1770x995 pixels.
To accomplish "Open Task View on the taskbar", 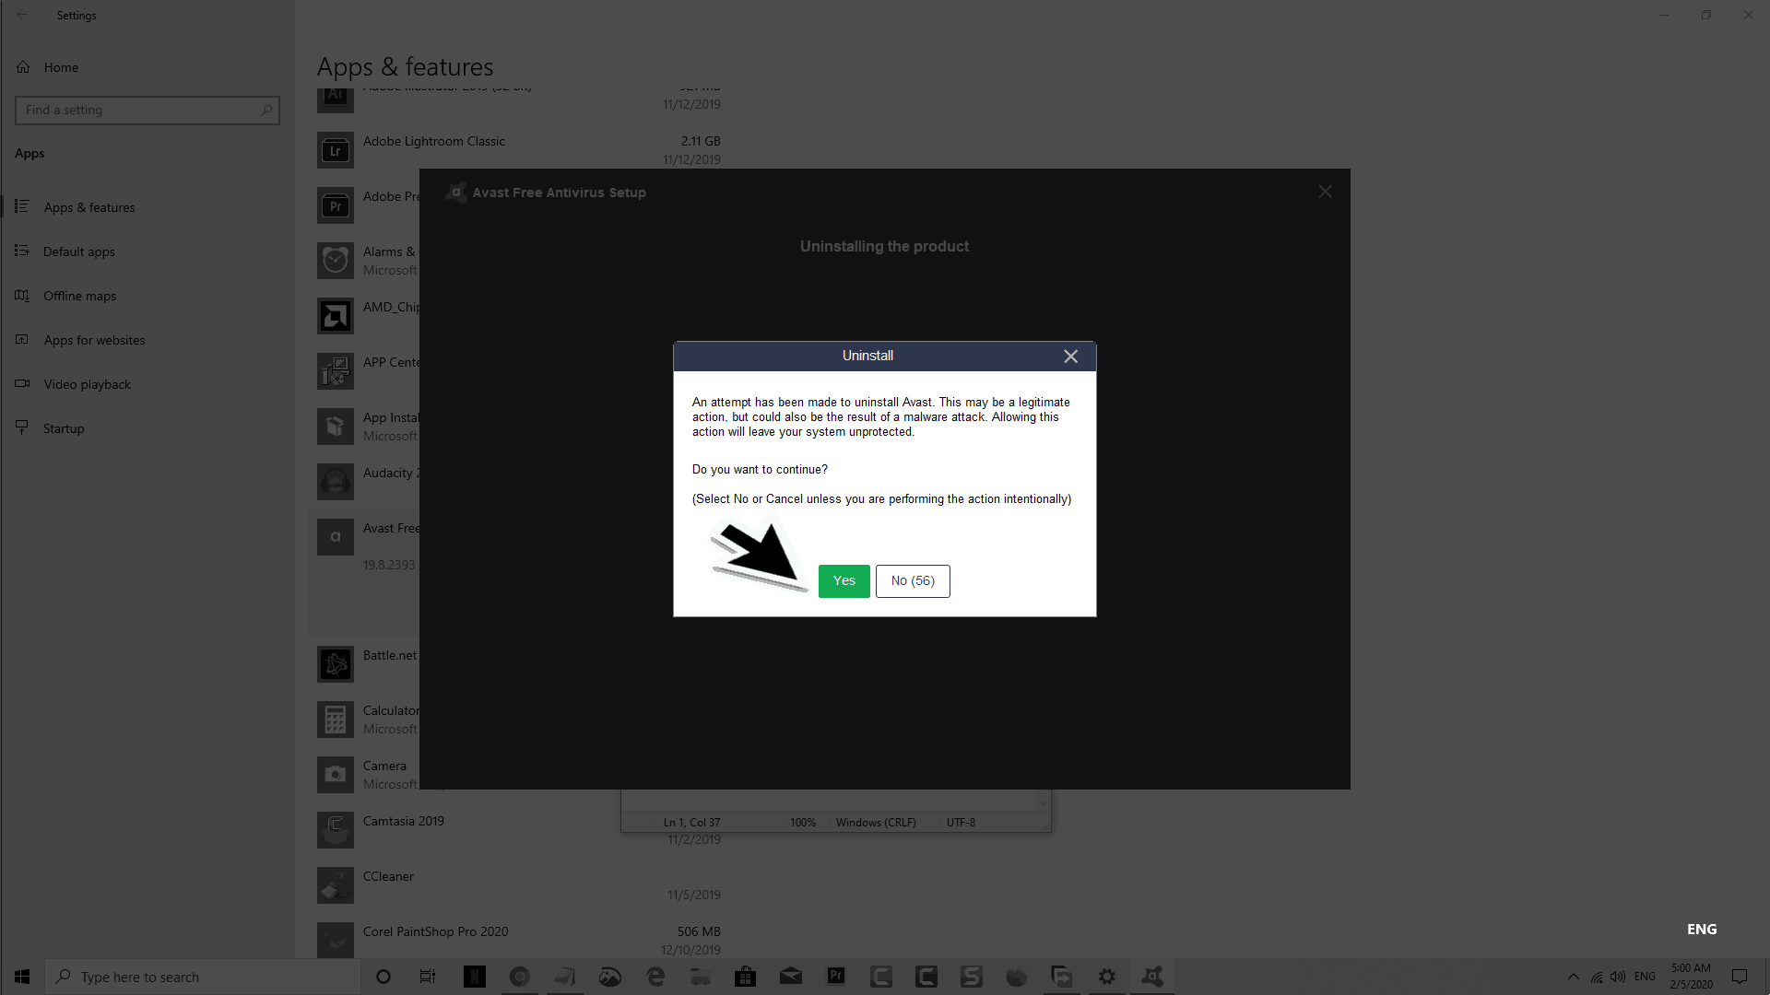I will [x=428, y=977].
